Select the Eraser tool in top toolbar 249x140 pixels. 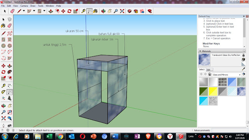pyautogui.click(x=12, y=11)
